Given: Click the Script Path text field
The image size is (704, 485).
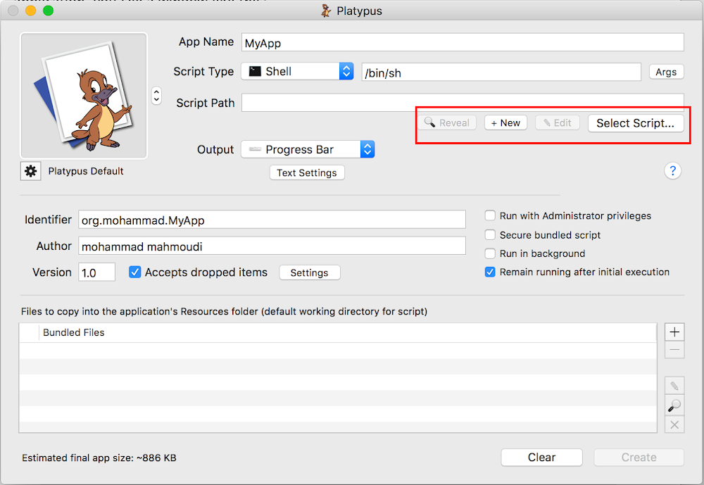Looking at the screenshot, I should tap(463, 102).
